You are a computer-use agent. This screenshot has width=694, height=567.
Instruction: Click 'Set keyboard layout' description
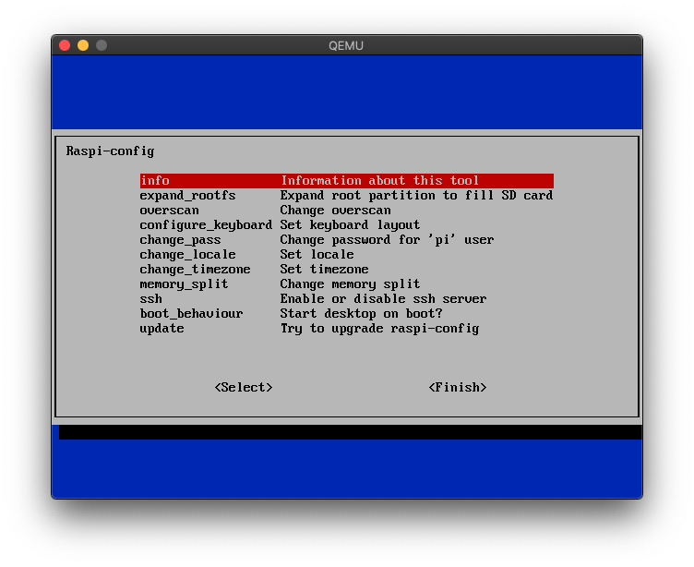pos(350,225)
